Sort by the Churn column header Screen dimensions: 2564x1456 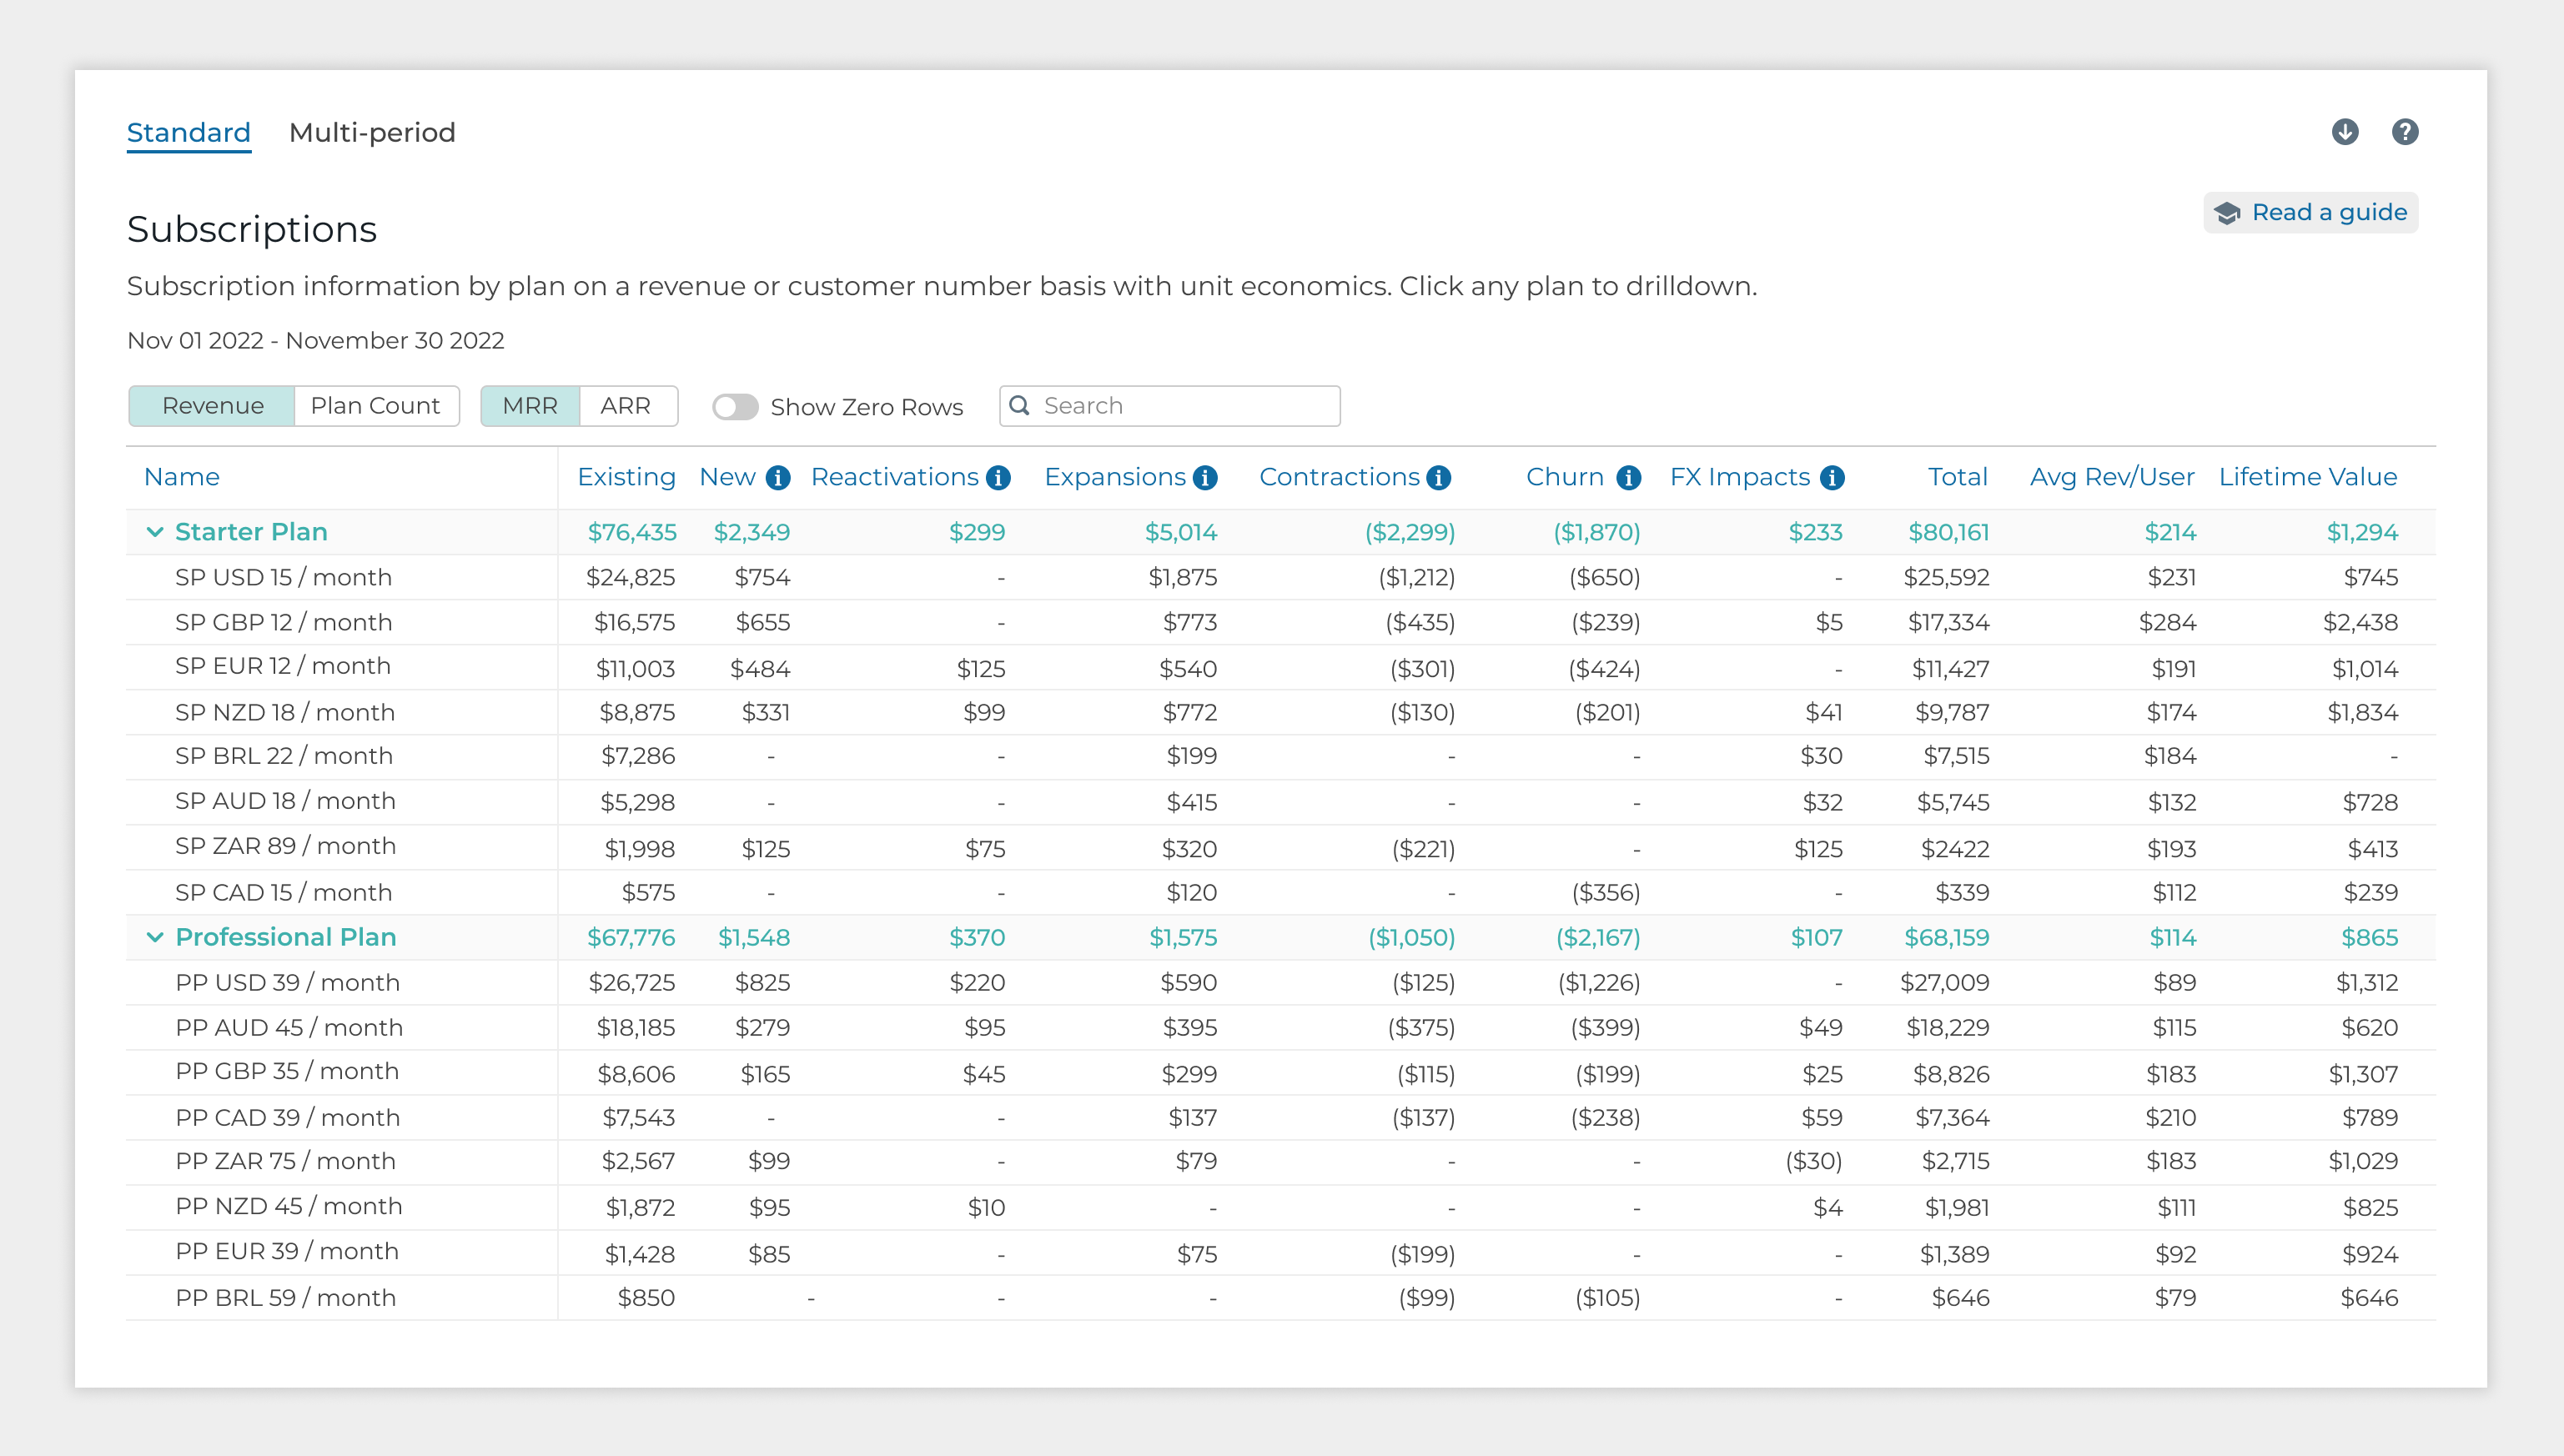click(1565, 477)
